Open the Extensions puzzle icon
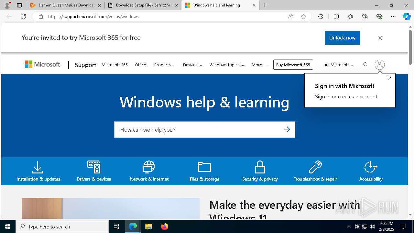The height and width of the screenshot is (233, 414). 321,17
